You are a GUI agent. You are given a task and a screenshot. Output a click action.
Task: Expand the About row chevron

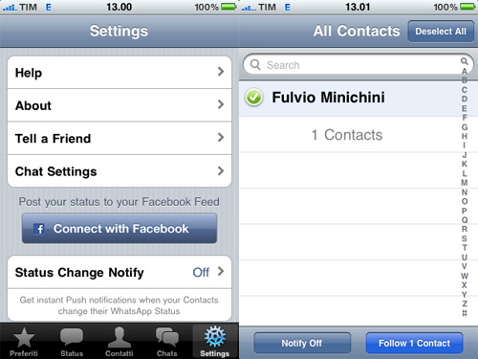[x=221, y=104]
